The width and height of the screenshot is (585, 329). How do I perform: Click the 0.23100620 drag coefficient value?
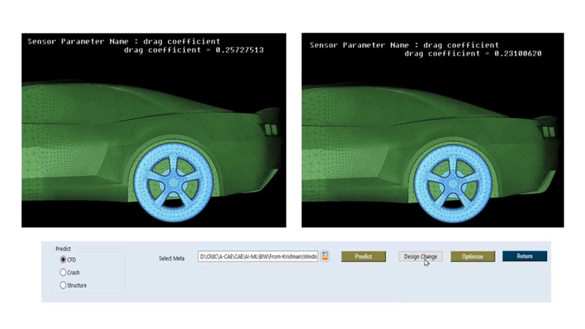518,54
